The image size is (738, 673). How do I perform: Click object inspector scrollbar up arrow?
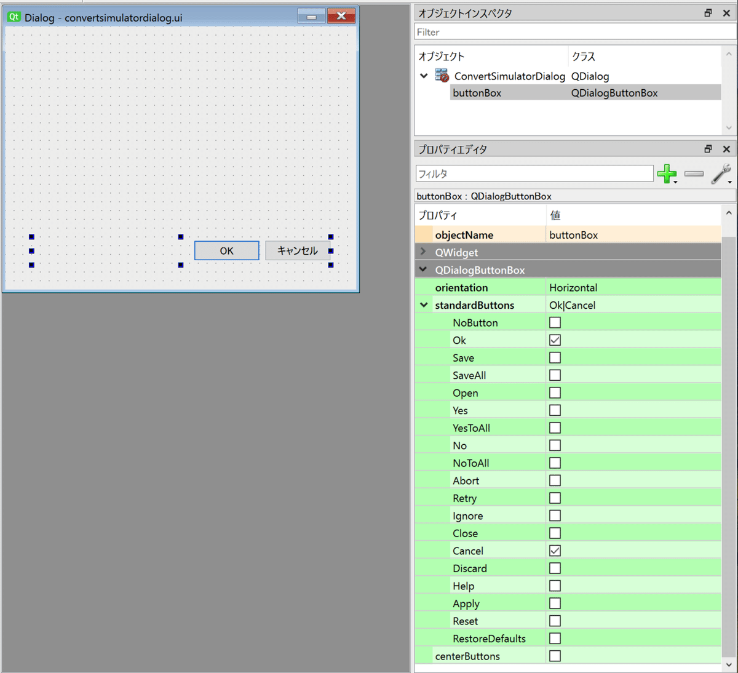[729, 54]
